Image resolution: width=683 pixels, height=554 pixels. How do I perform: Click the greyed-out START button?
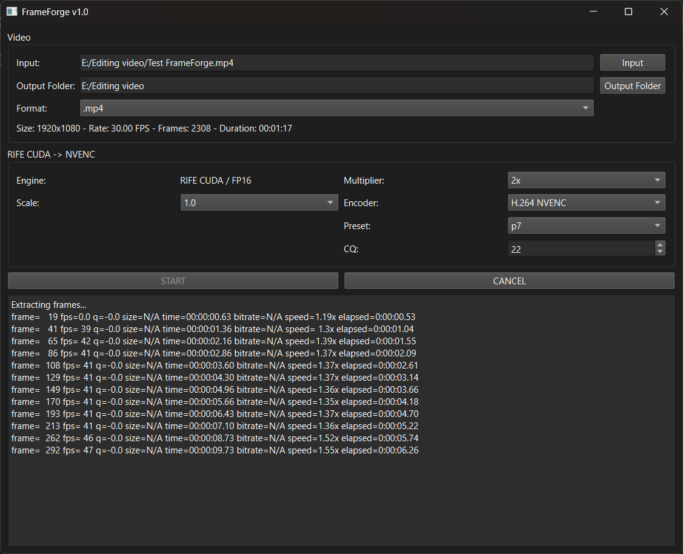(173, 281)
